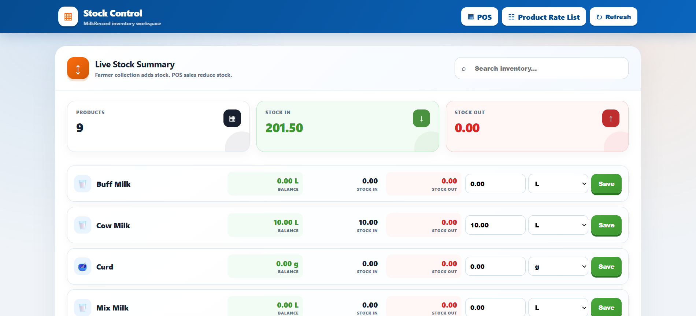Click the Products card grid icon
Image resolution: width=696 pixels, height=316 pixels.
(x=232, y=118)
